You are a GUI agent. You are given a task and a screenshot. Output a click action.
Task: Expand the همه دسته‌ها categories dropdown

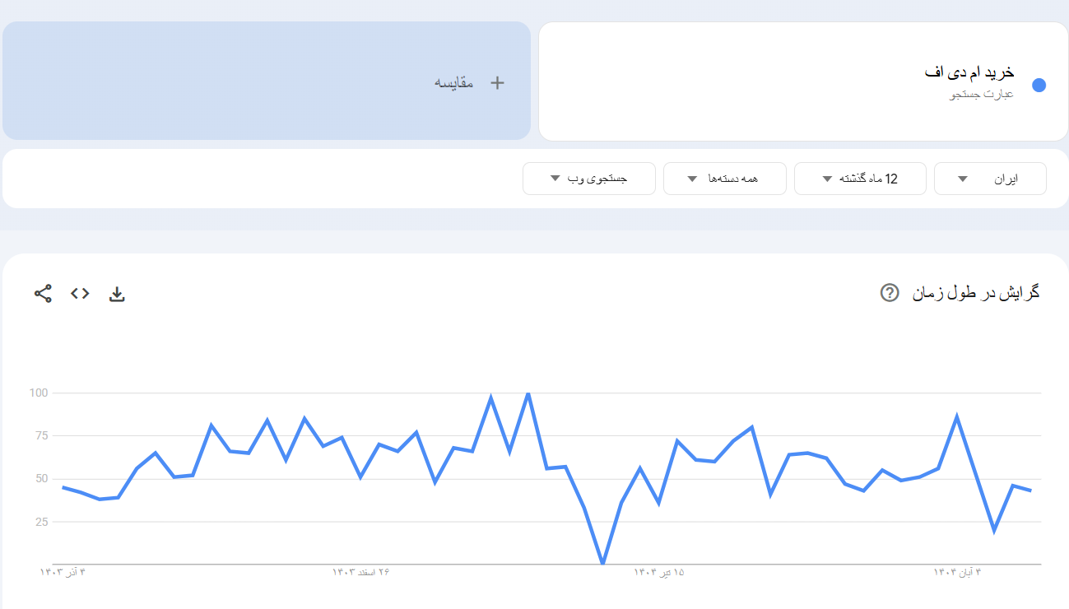point(724,178)
